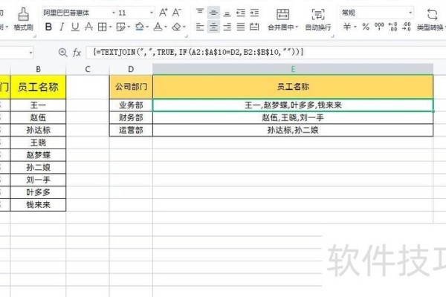Open the border style dropdown arrow

(110, 27)
